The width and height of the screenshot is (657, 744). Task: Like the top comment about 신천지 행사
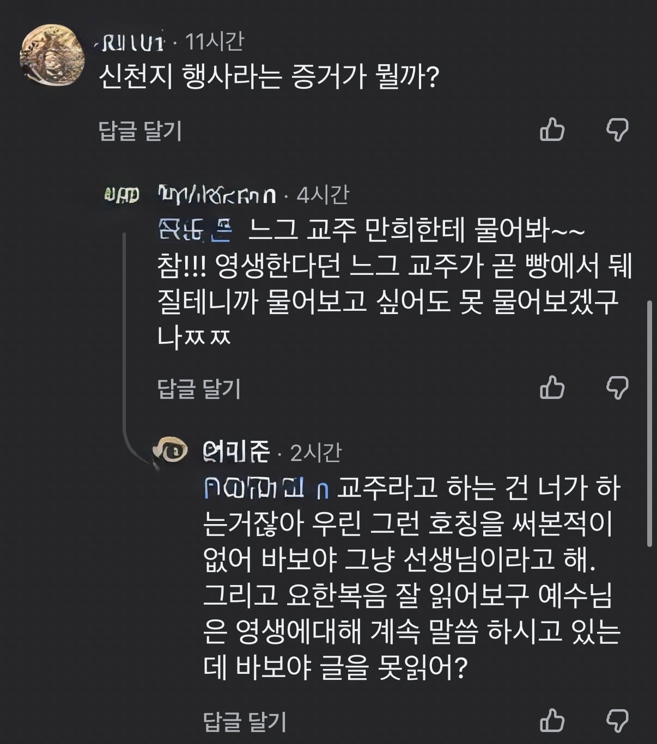point(552,130)
